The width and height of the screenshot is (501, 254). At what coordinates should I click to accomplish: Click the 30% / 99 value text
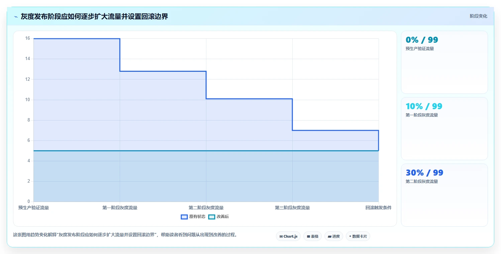[x=424, y=173]
